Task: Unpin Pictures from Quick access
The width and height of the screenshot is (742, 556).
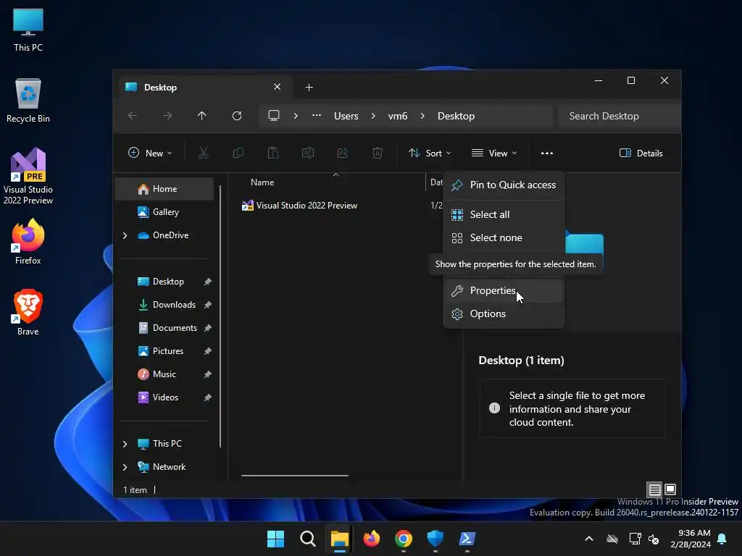Action: pyautogui.click(x=207, y=351)
